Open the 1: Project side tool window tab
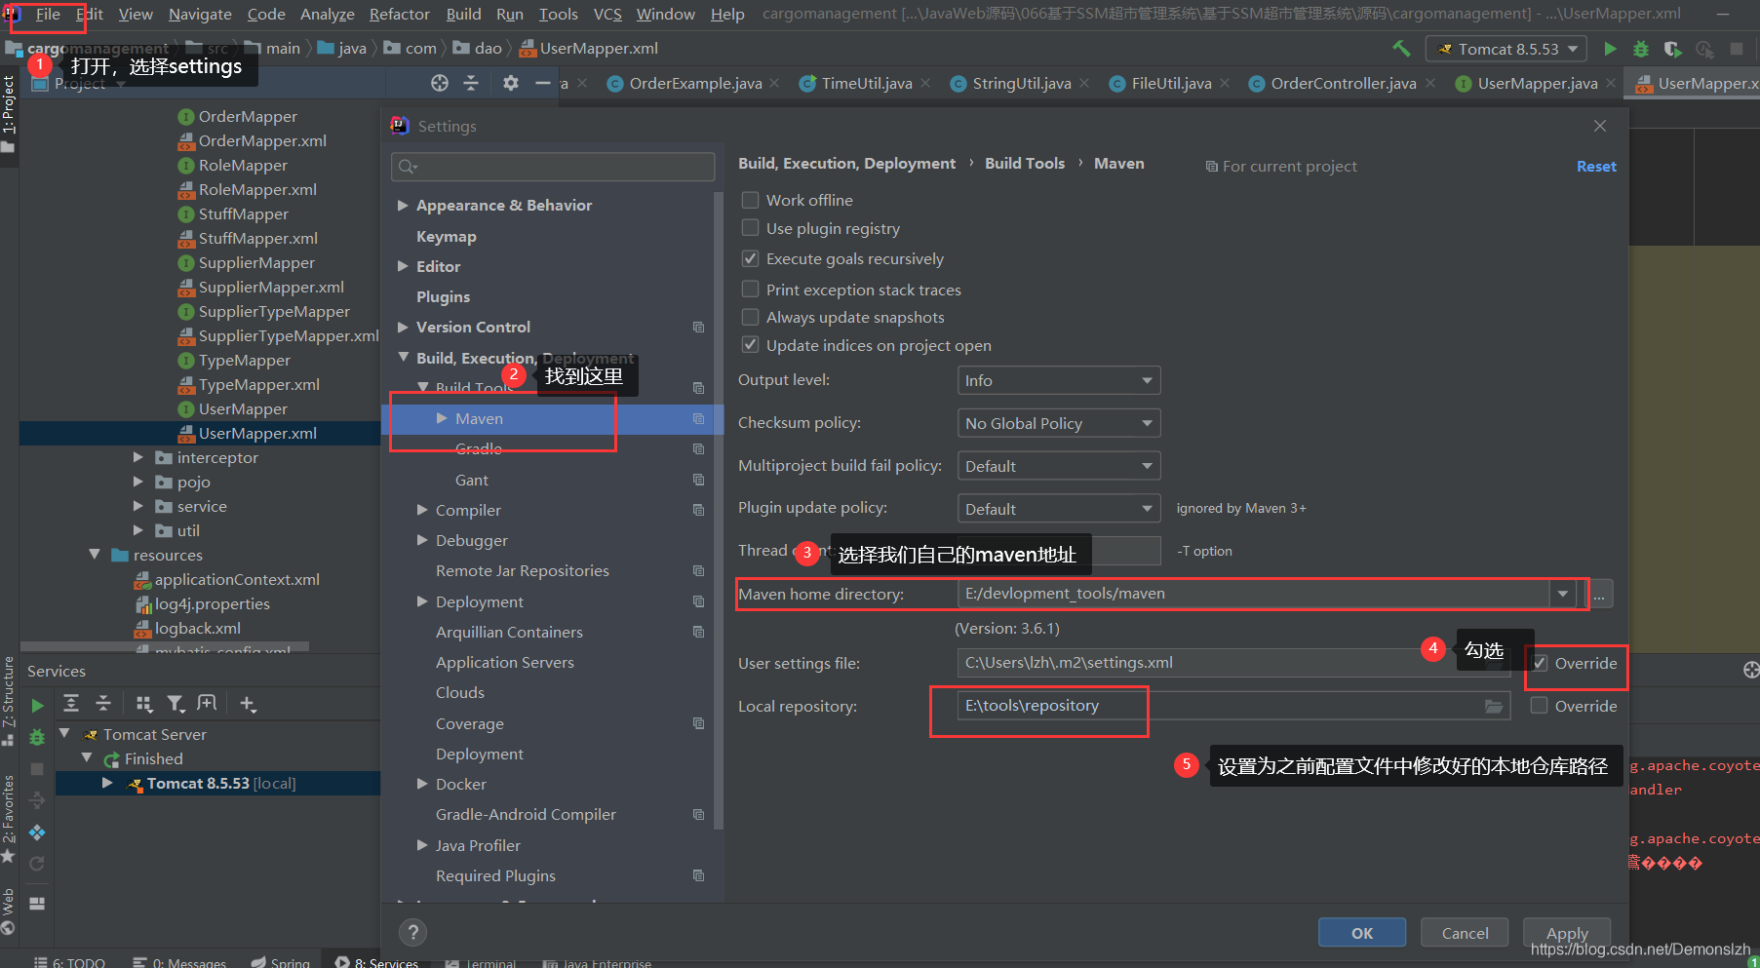The width and height of the screenshot is (1760, 968). point(9,114)
